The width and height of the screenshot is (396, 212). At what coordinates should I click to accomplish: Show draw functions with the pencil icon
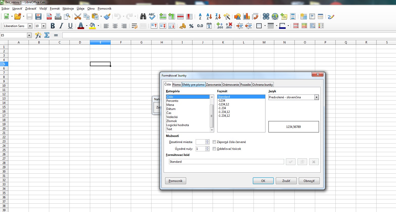tap(331, 17)
